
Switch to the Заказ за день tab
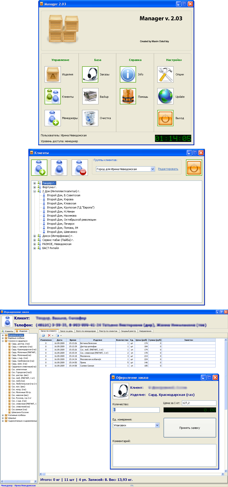(x=66, y=331)
